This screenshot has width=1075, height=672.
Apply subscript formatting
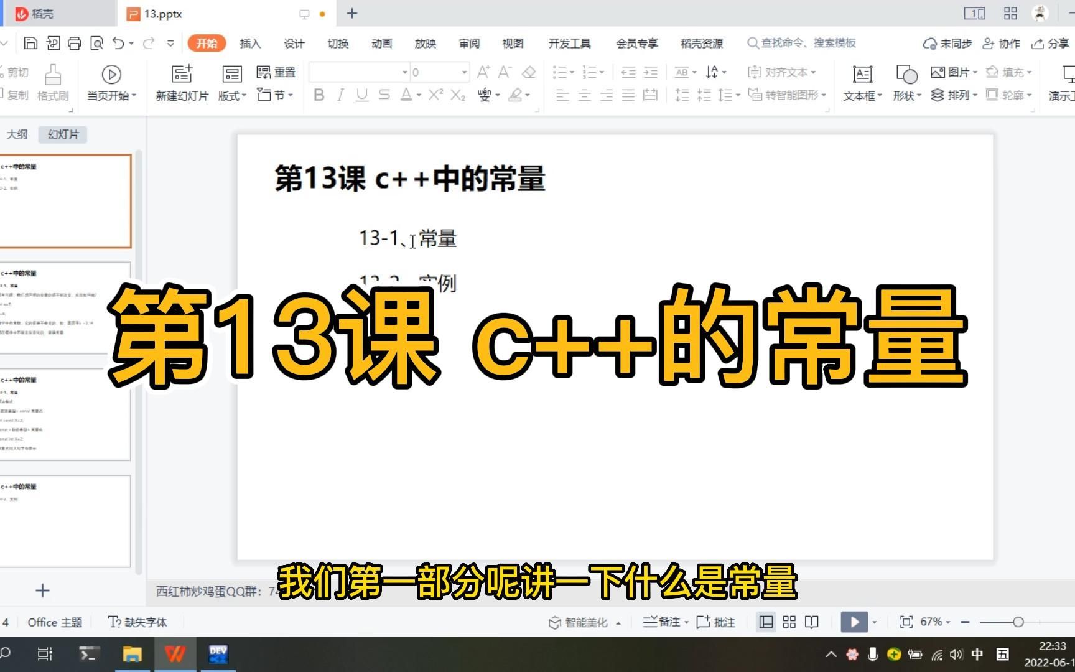[458, 95]
